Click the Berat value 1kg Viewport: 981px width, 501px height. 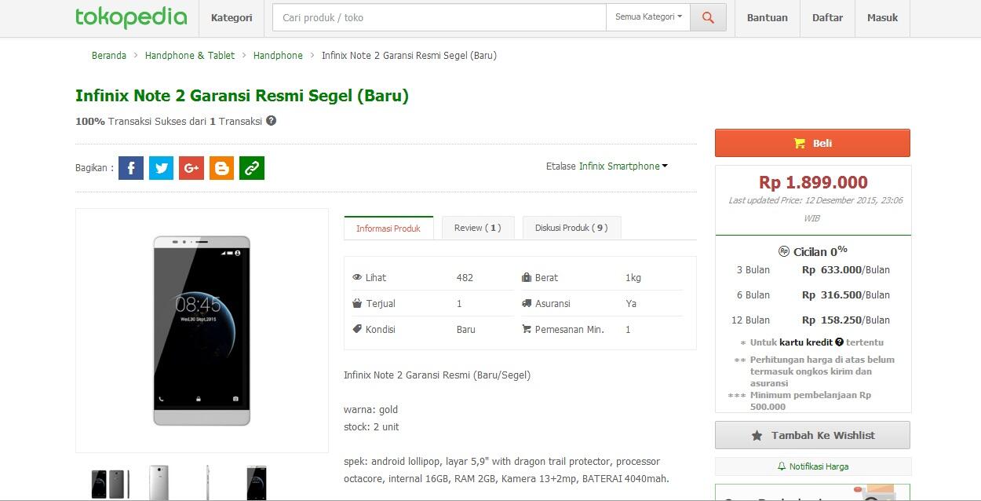[x=633, y=277]
